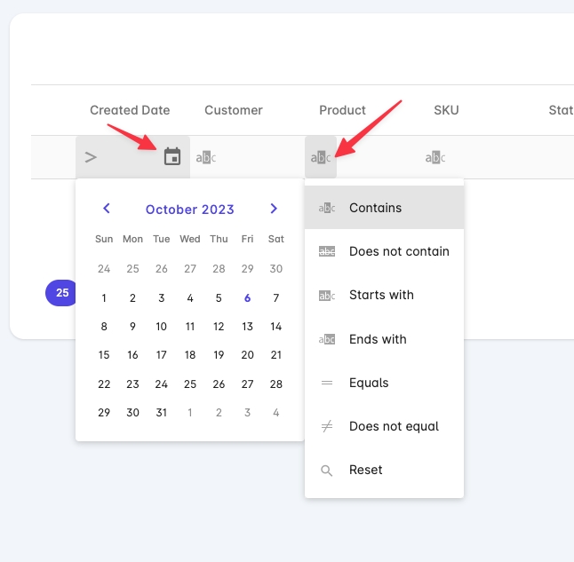Click the Created Date column header

click(x=130, y=110)
